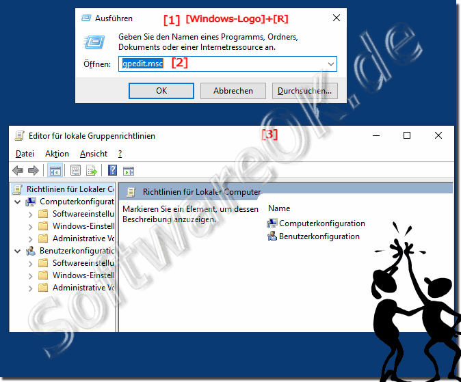This screenshot has height=382, width=461.
Task: Click folder icon of Softwareeinstellungen under Benutzerkonfiguration
Action: [x=43, y=262]
